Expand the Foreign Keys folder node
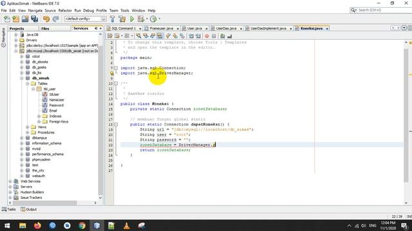Screen dimensions: 412x231 coord(39,121)
